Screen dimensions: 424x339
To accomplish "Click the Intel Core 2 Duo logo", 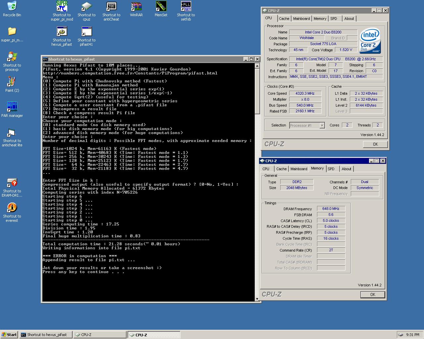I will pos(370,41).
